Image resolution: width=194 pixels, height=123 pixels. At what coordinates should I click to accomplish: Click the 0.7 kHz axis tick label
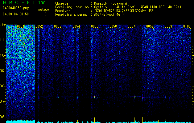coord(3,101)
